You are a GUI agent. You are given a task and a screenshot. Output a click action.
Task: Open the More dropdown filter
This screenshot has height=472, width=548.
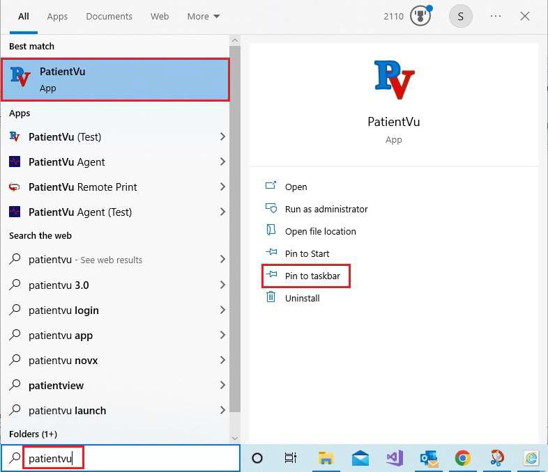pos(203,17)
